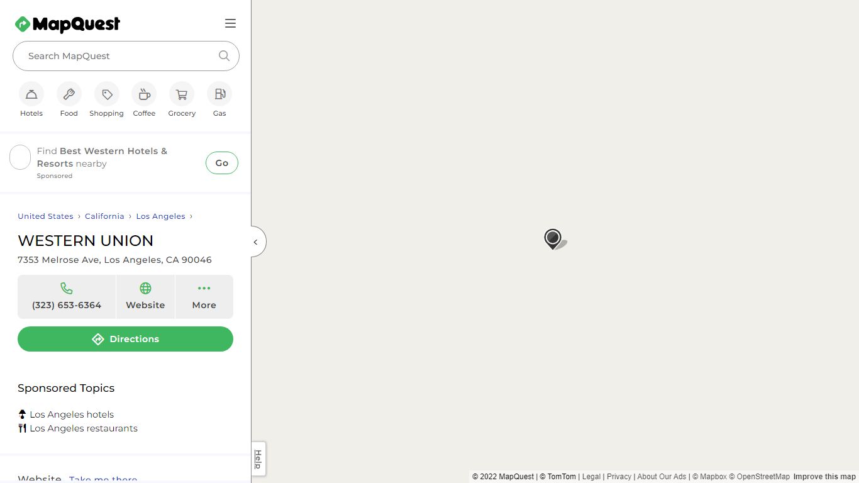Click the search magnifier icon
Screen dimensions: 859x483
tap(224, 55)
